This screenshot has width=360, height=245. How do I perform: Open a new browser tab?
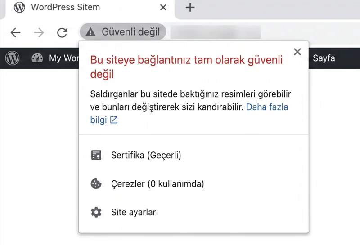[190, 8]
